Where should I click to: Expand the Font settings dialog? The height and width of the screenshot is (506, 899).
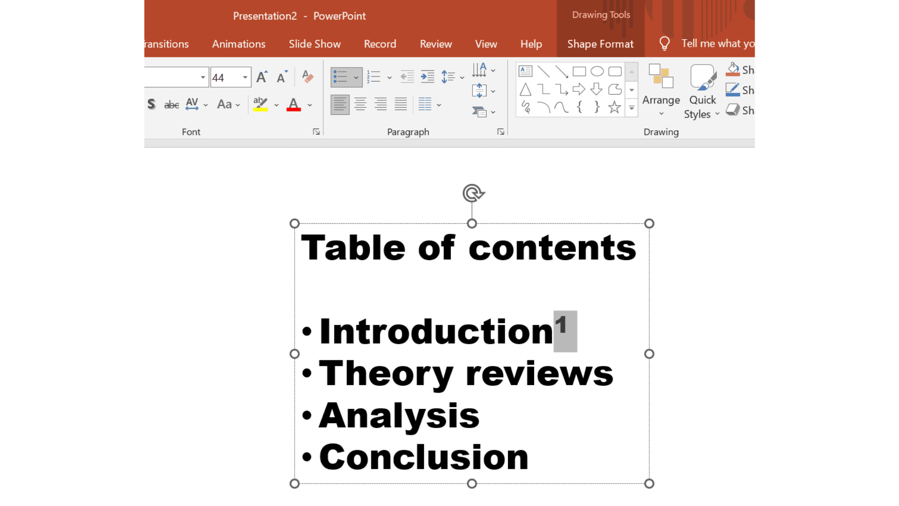pos(317,132)
